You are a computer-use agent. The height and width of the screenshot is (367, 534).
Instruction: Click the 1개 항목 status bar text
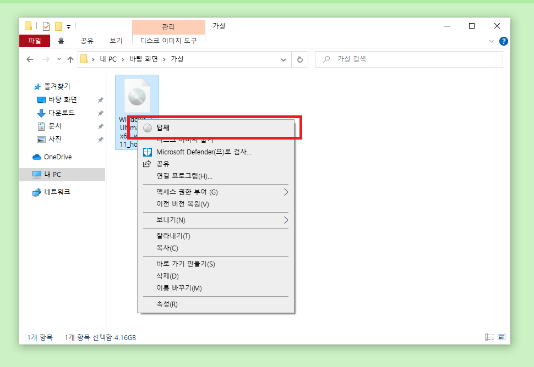click(40, 337)
